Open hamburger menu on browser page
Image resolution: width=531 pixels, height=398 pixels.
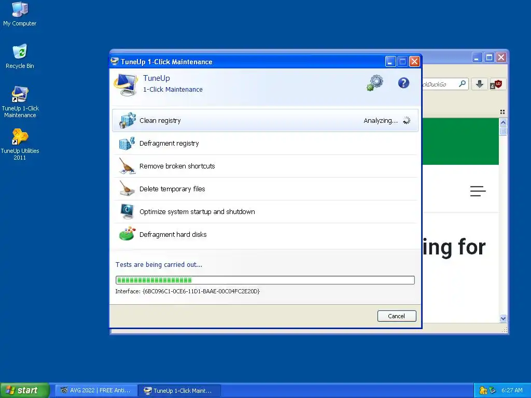click(478, 191)
